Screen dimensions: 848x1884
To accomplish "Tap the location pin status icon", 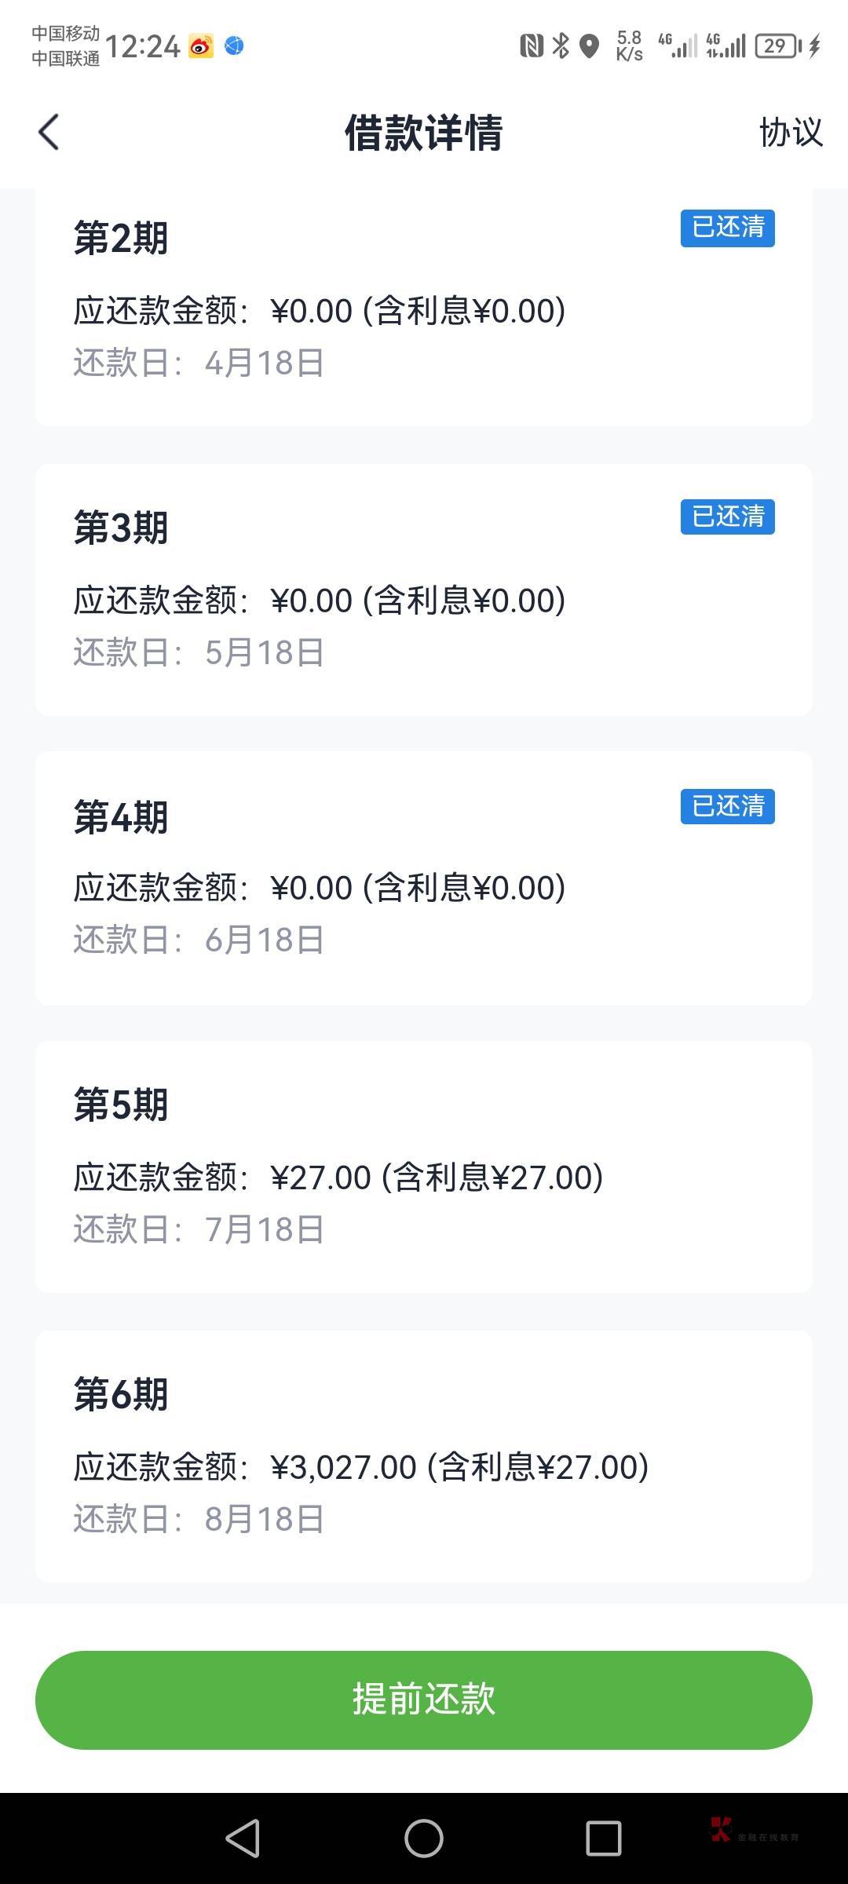I will 589,46.
